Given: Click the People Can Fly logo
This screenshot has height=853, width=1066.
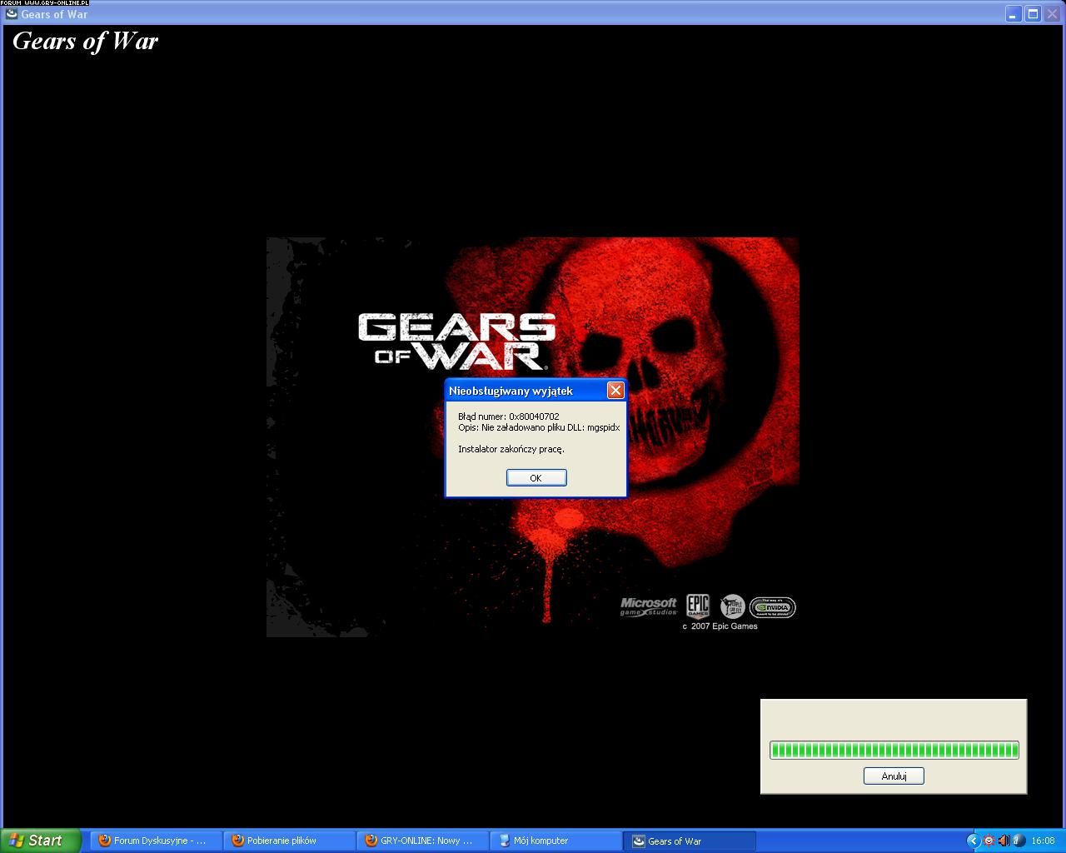Looking at the screenshot, I should coord(732,606).
